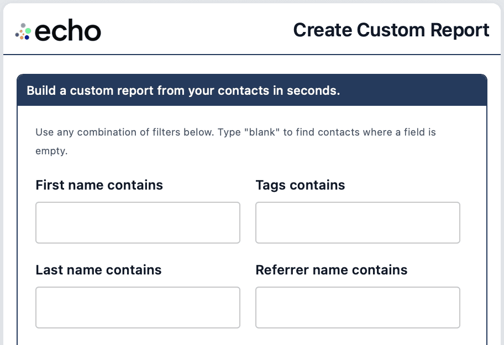Screen dimensions: 504x345
Task: Click the Tags contains label
Action: 300,185
